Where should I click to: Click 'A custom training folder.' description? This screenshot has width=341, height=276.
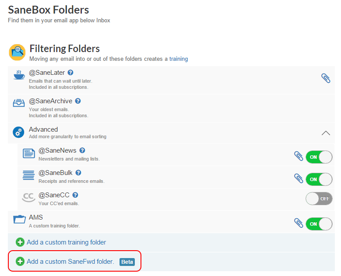pos(54,226)
